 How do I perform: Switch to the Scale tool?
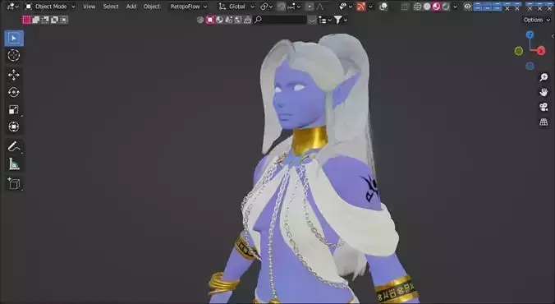point(14,109)
